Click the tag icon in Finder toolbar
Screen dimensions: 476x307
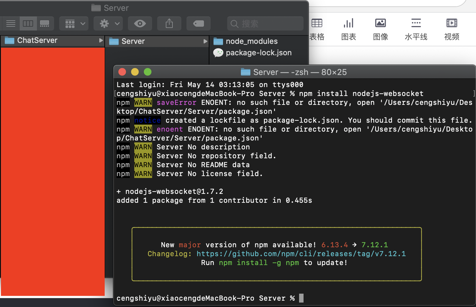198,23
